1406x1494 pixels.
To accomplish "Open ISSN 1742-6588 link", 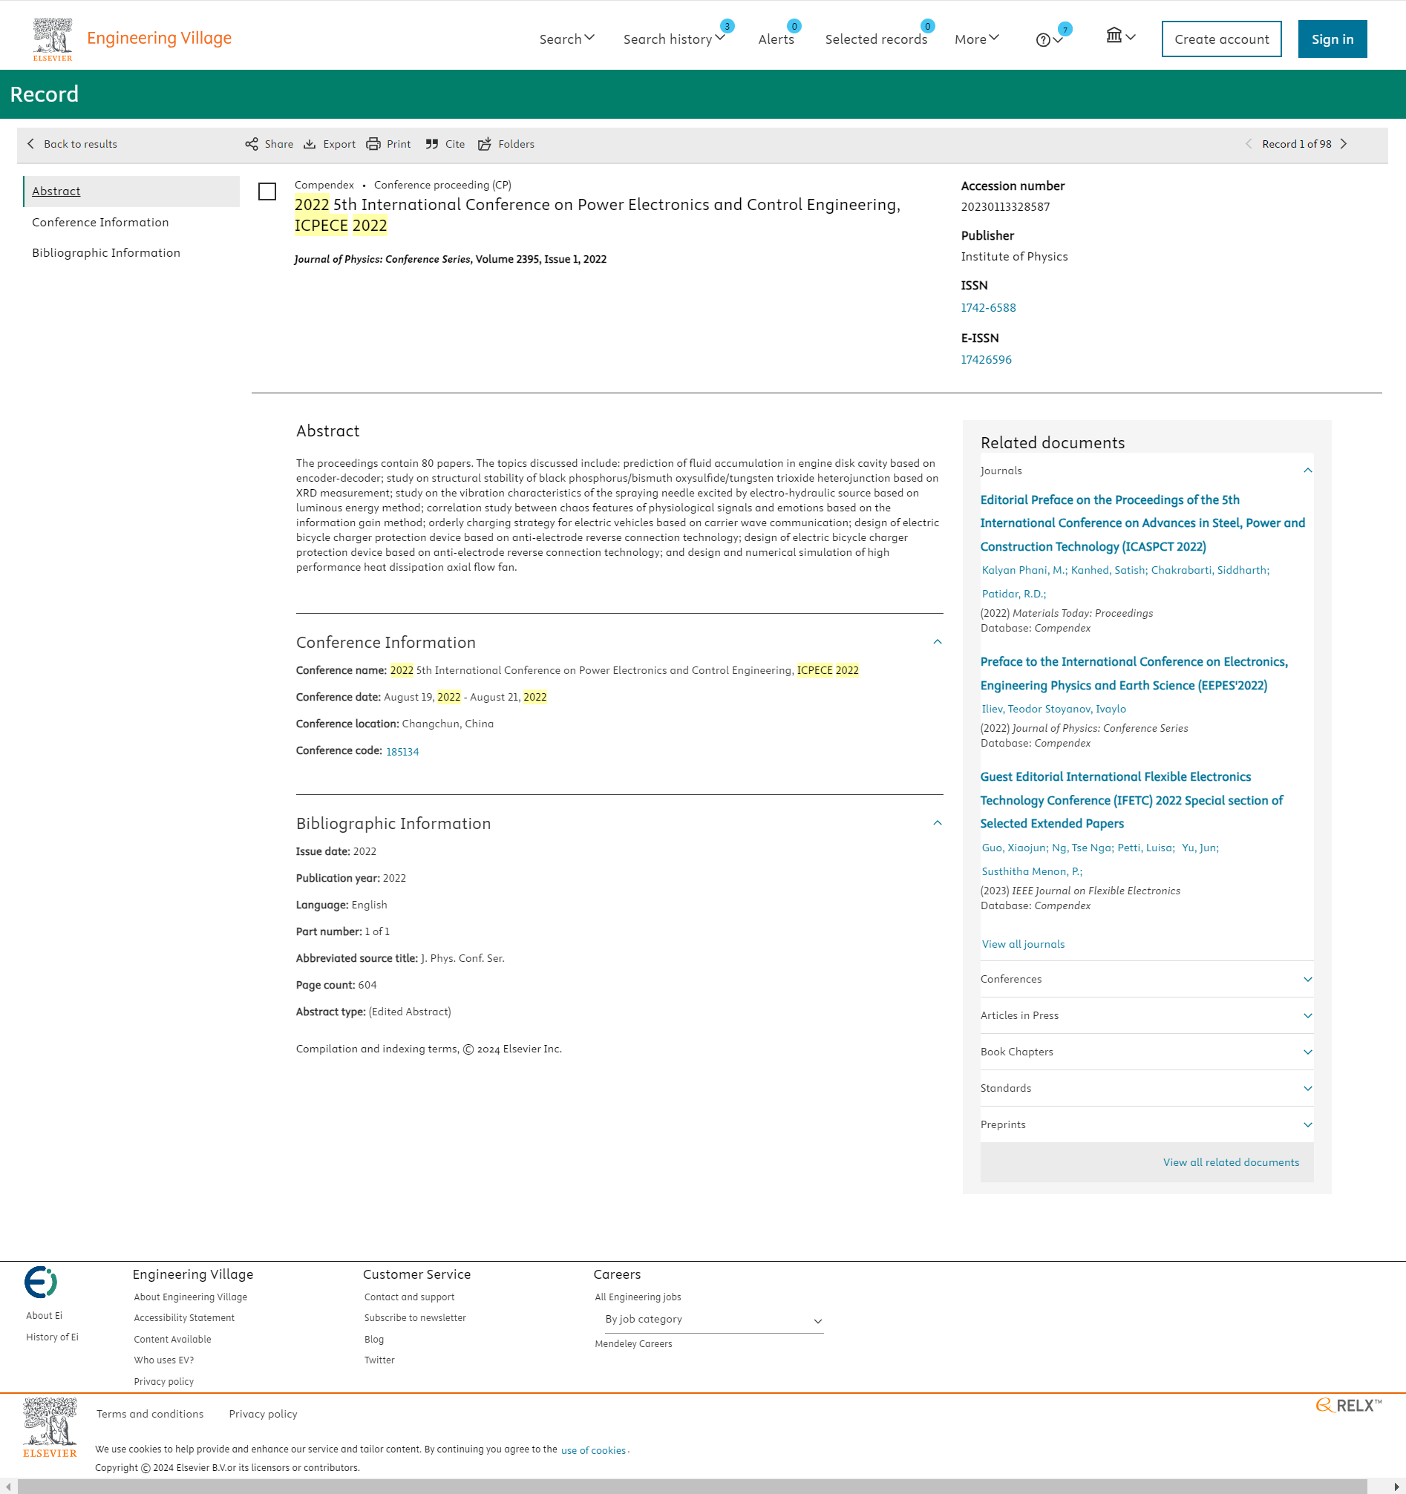I will (x=988, y=307).
